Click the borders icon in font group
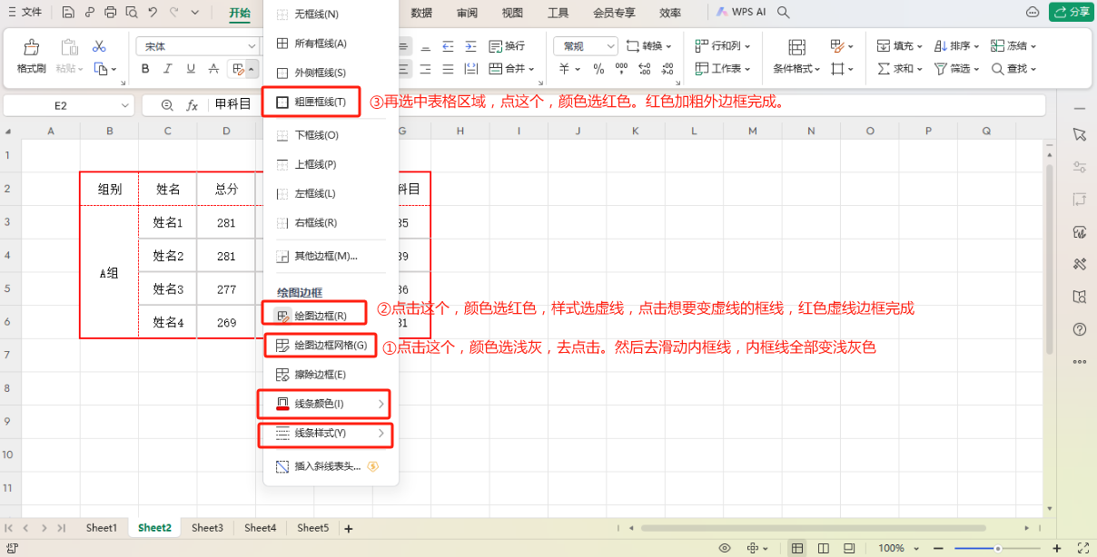Image resolution: width=1097 pixels, height=557 pixels. coord(237,69)
